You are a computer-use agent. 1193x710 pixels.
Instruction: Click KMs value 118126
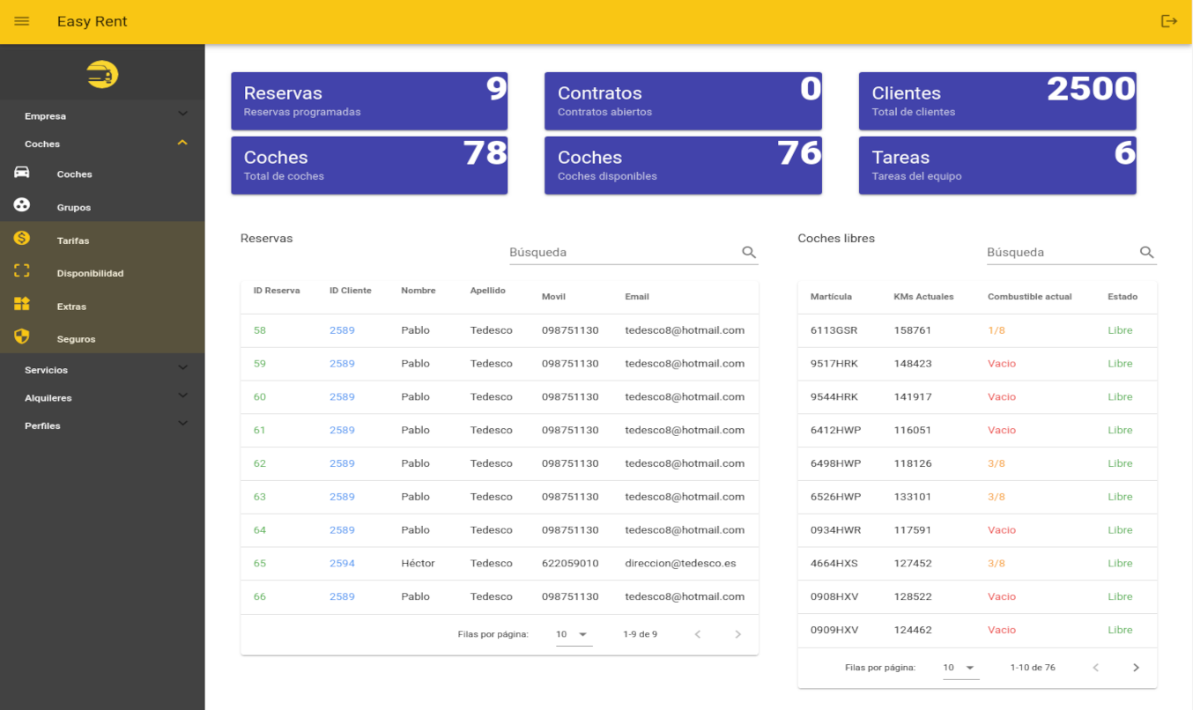pyautogui.click(x=912, y=463)
